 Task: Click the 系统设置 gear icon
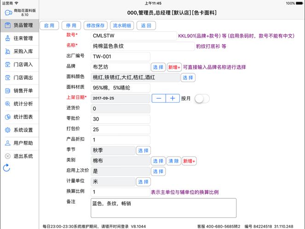[7, 130]
